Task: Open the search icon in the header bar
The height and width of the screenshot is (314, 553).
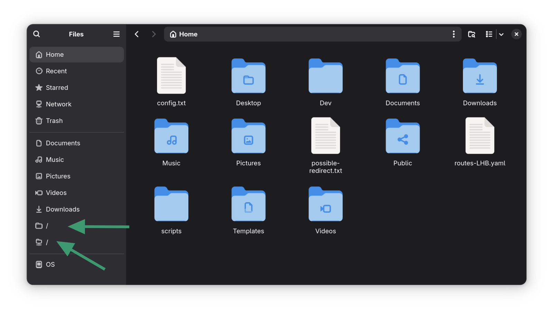Action: [36, 34]
